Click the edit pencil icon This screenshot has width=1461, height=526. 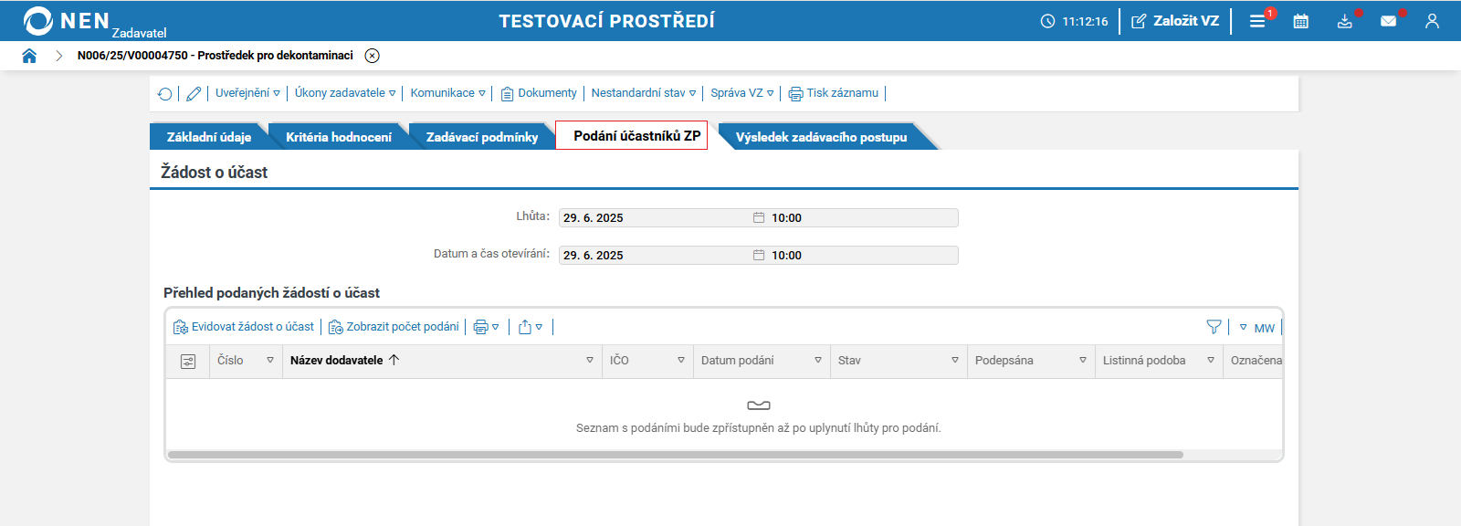click(194, 93)
